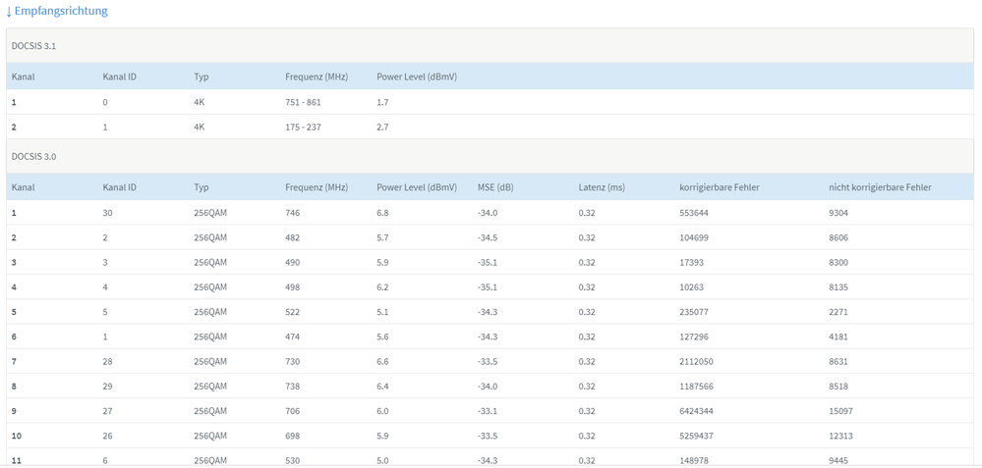Select Kanal ID 26

107,436
